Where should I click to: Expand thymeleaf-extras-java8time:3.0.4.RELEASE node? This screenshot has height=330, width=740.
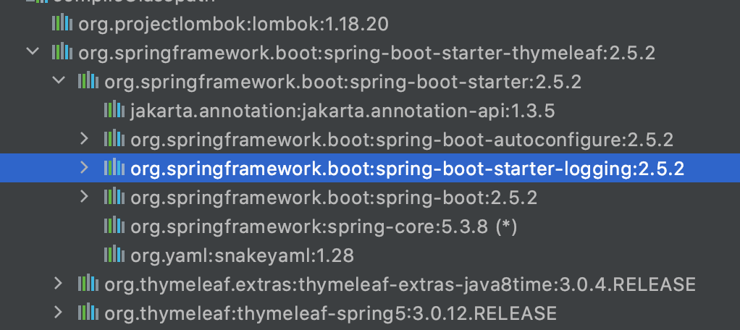(x=58, y=284)
